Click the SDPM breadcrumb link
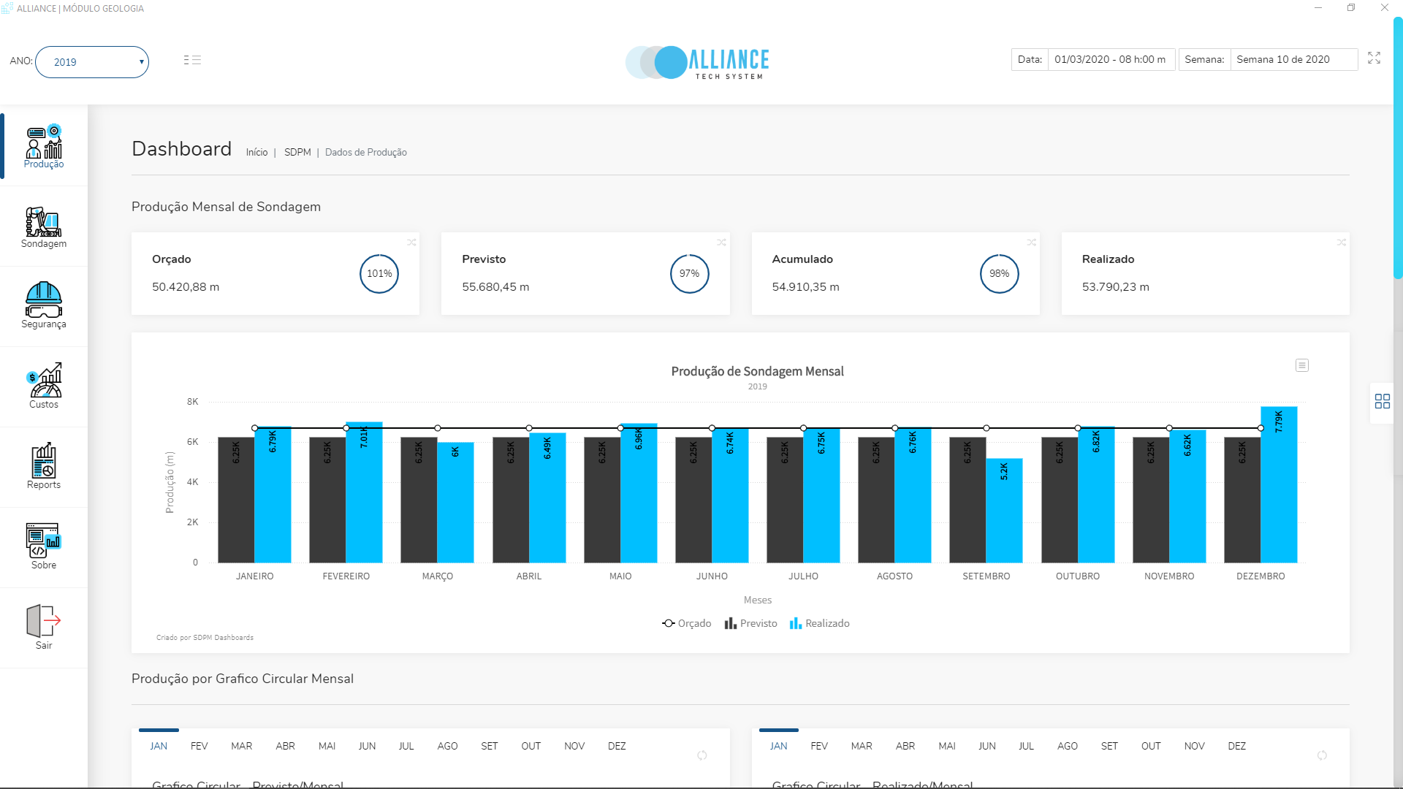Screen dimensions: 1403x789 [297, 153]
